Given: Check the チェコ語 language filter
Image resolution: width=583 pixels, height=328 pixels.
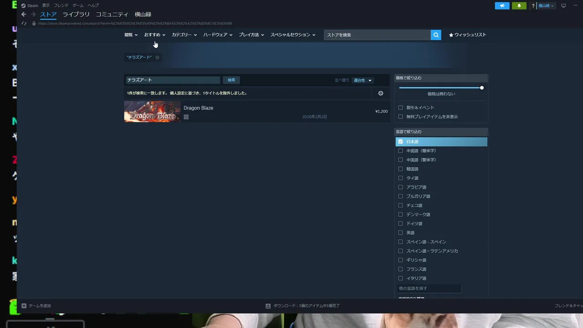Looking at the screenshot, I should 400,205.
